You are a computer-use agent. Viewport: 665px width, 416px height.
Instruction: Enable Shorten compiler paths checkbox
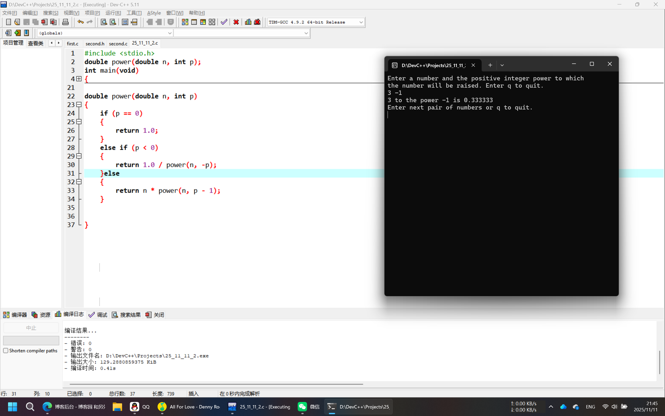6,350
